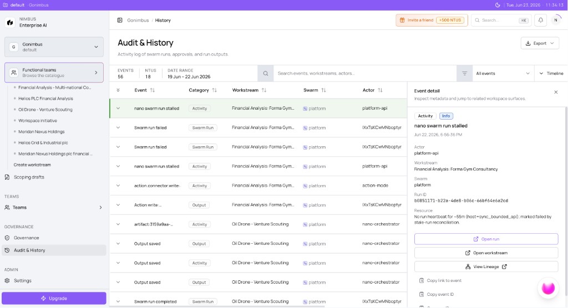Toggle dark mode moon icon

[498, 5]
